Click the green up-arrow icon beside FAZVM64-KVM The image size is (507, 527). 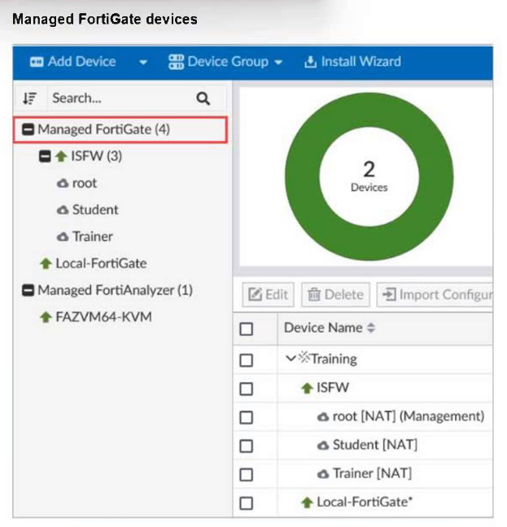point(46,317)
